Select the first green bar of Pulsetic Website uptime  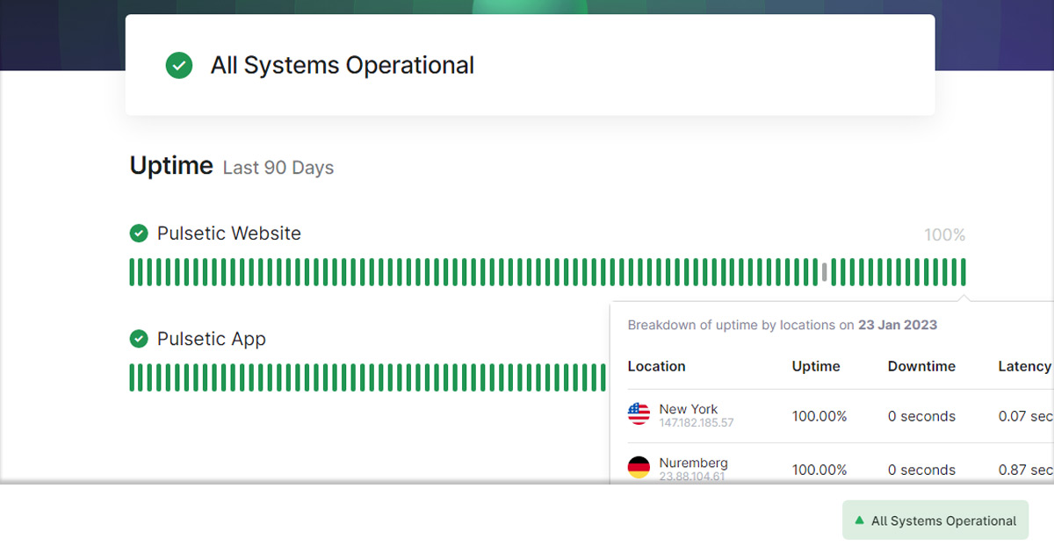(x=132, y=272)
